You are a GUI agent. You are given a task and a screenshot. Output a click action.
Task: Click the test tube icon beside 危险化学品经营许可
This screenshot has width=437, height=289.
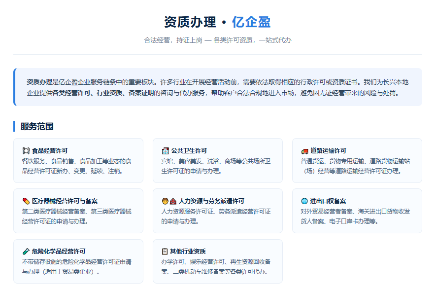tap(26, 252)
